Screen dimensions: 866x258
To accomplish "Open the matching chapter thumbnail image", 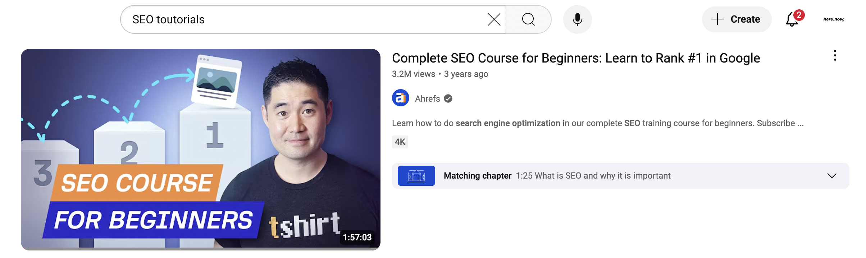I will (x=416, y=176).
